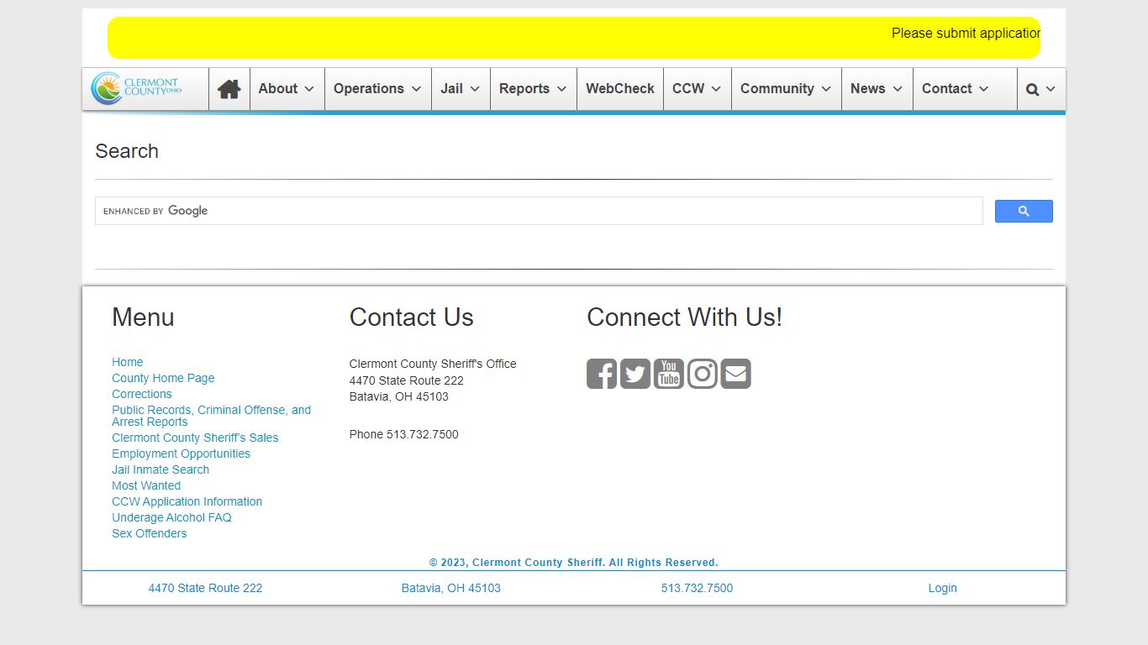The image size is (1148, 645).
Task: Open the Reports menu
Action: pyautogui.click(x=533, y=89)
